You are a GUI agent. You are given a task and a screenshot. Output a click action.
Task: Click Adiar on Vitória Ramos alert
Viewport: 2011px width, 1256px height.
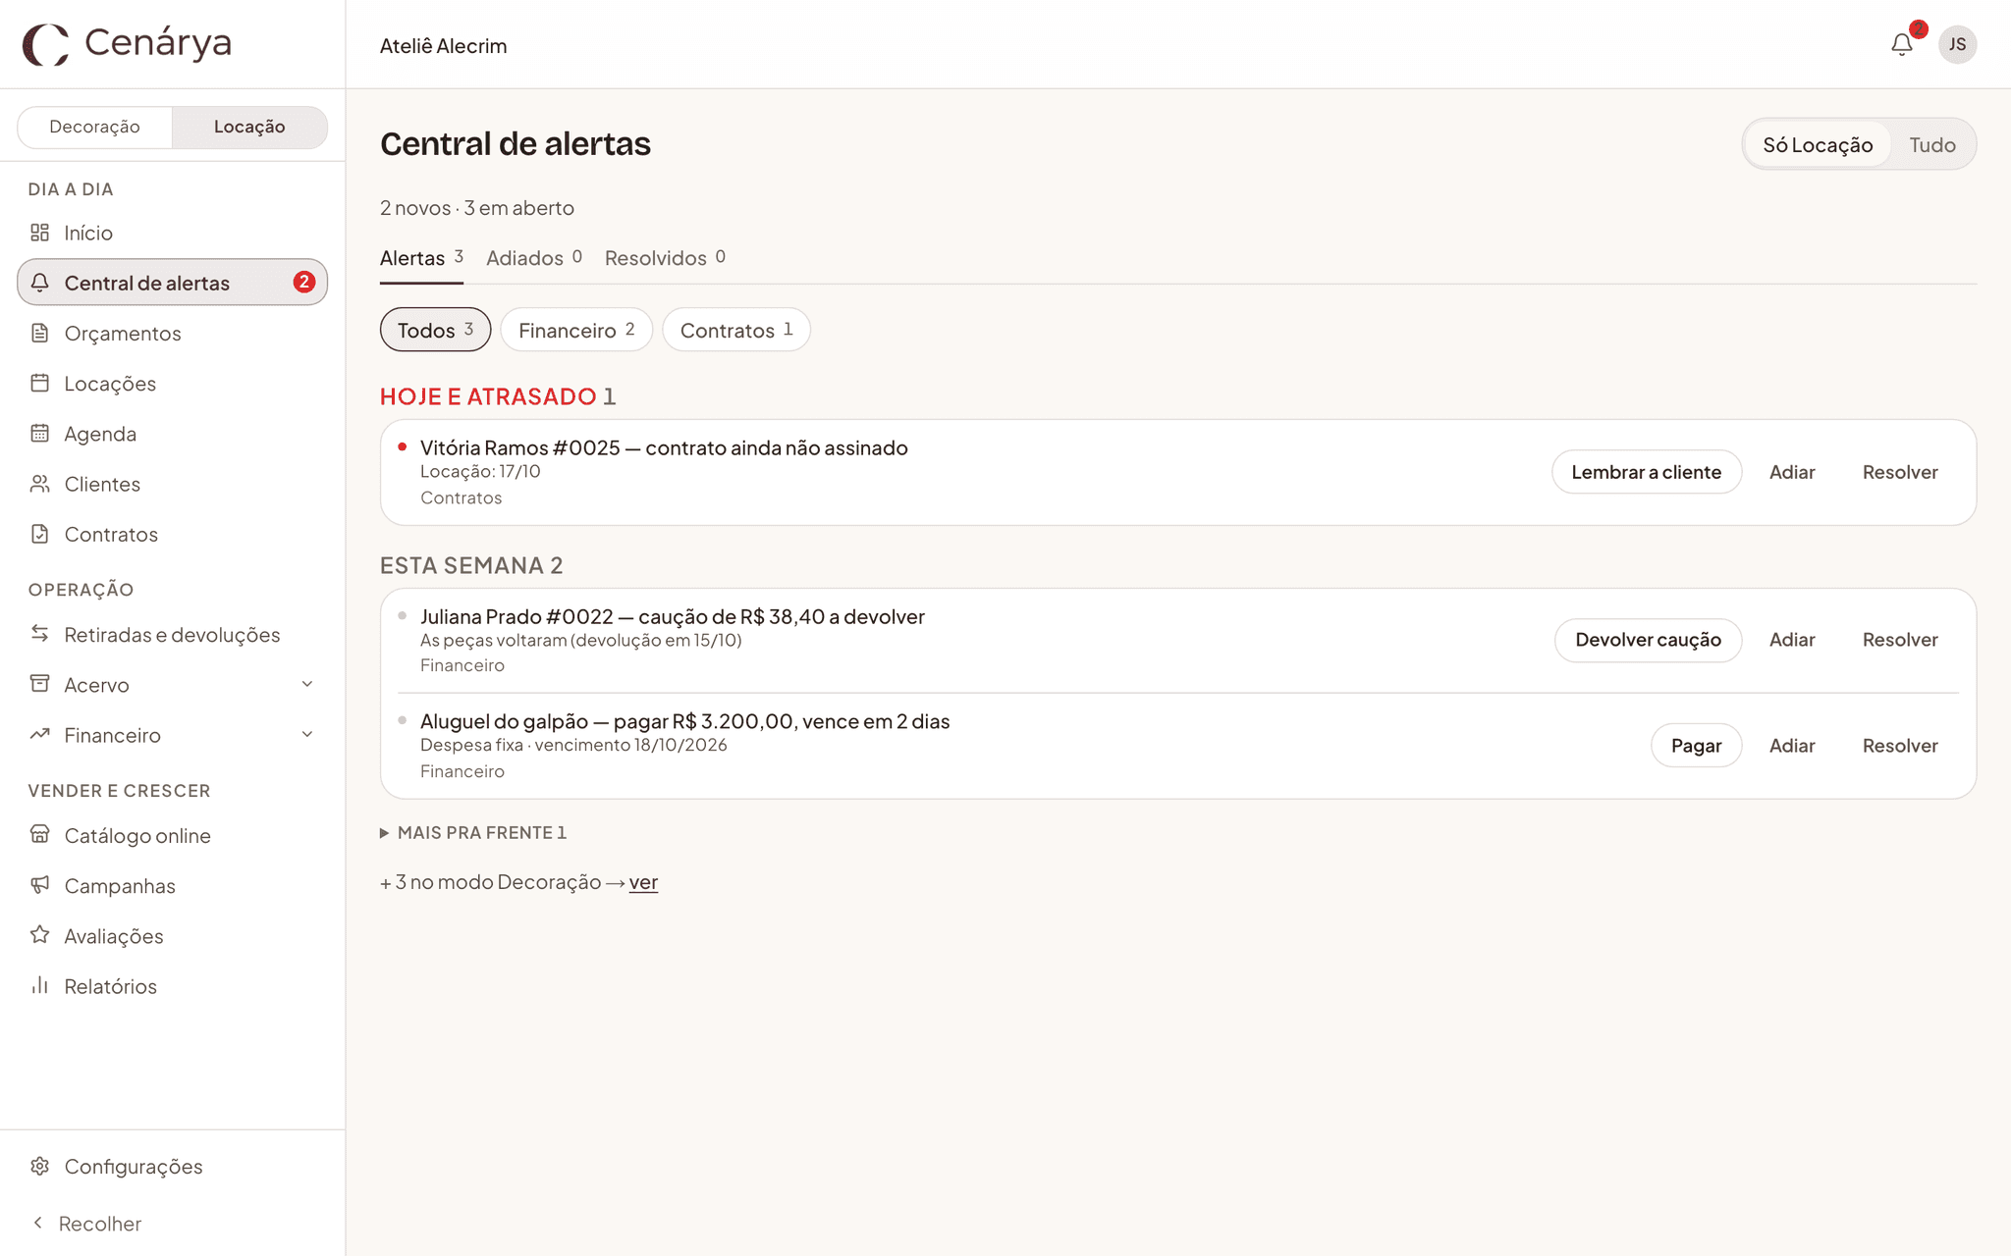1792,472
